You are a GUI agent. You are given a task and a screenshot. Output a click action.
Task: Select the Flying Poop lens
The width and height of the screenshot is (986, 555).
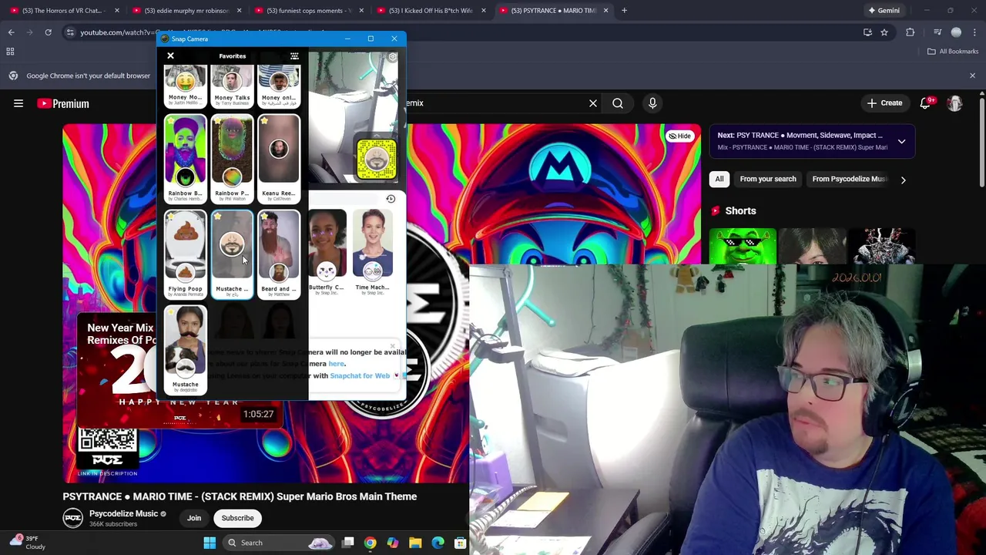tap(185, 254)
